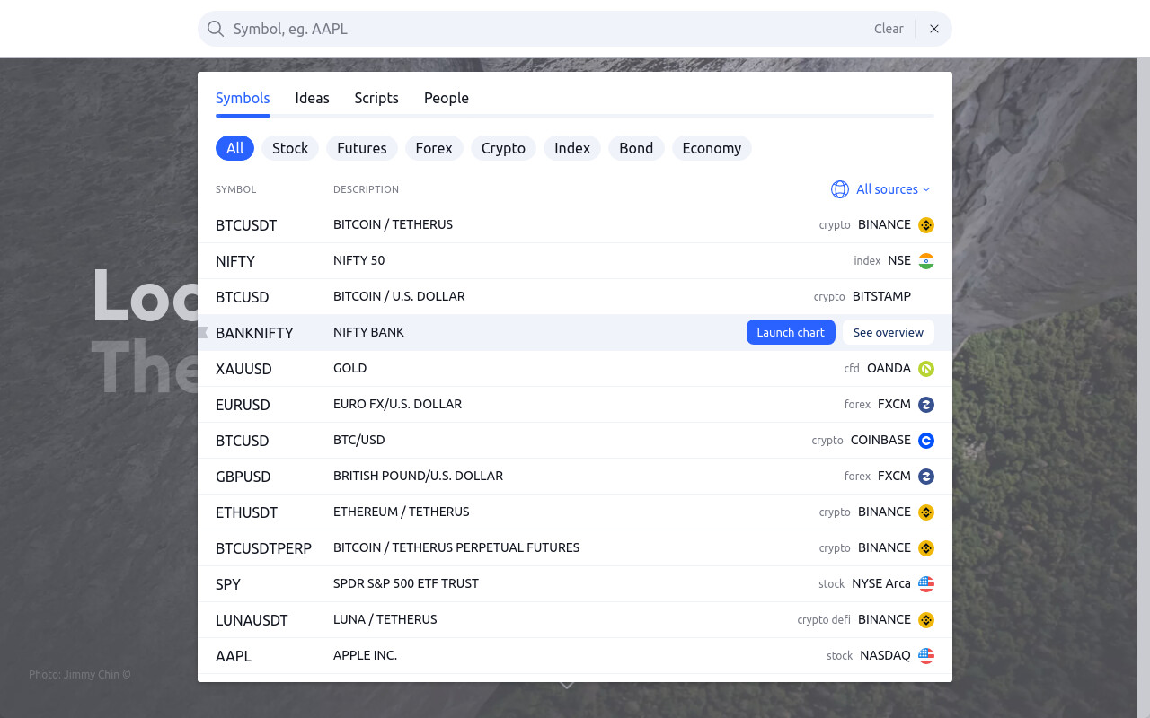Click the BITCOIN / TETHERUS description
The height and width of the screenshot is (718, 1150).
coord(393,224)
